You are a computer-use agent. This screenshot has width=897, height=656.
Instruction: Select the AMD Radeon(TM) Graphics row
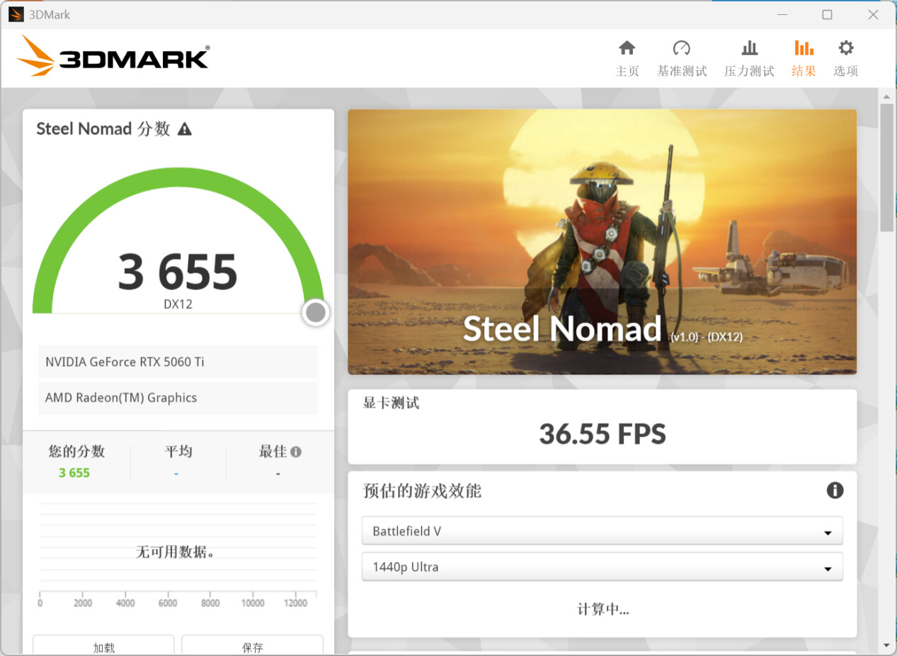coord(178,398)
